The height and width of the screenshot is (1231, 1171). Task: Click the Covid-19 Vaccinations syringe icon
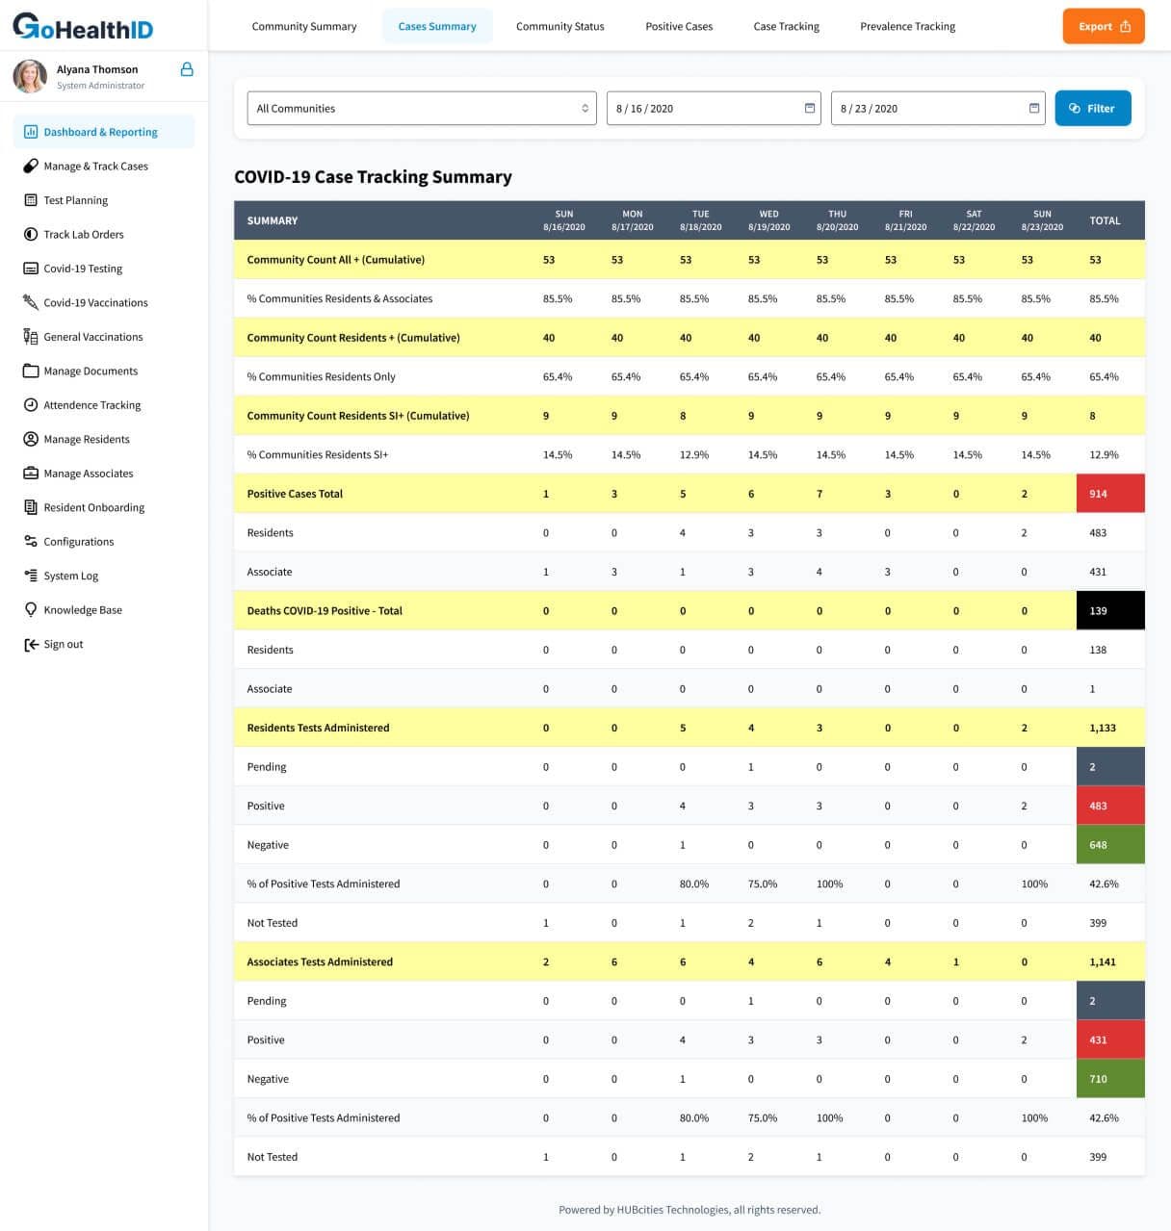tap(31, 302)
